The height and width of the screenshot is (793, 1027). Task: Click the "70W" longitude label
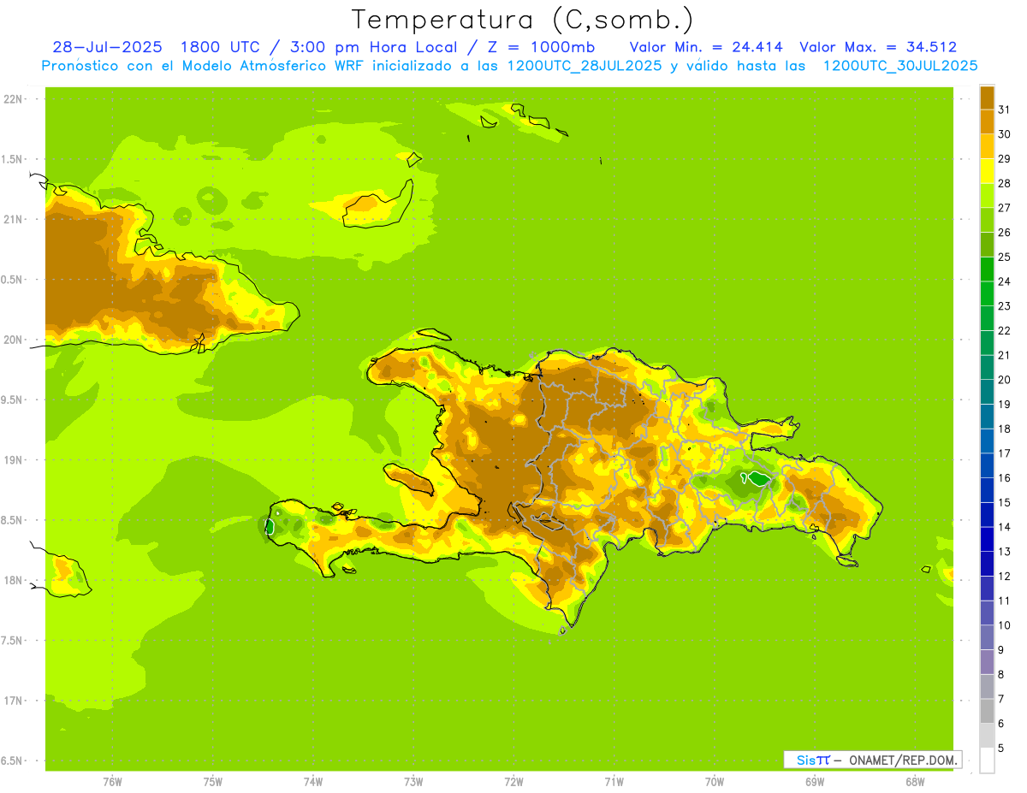coord(715,782)
